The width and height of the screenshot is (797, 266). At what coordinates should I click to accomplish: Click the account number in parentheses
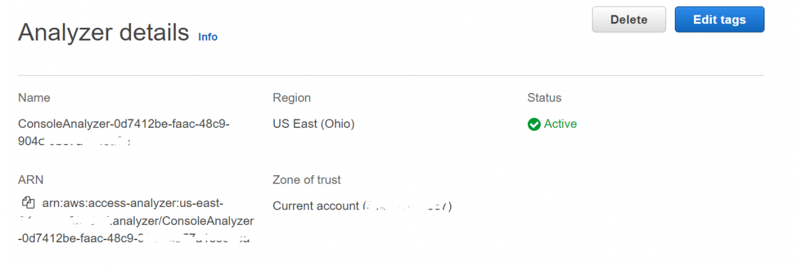408,206
